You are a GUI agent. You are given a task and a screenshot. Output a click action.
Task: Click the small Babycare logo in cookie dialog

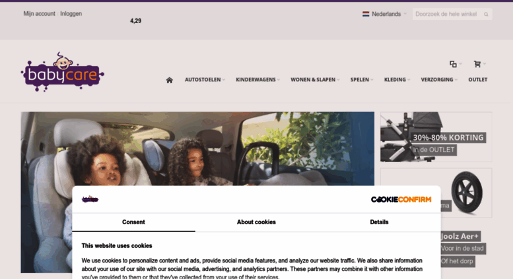point(90,199)
